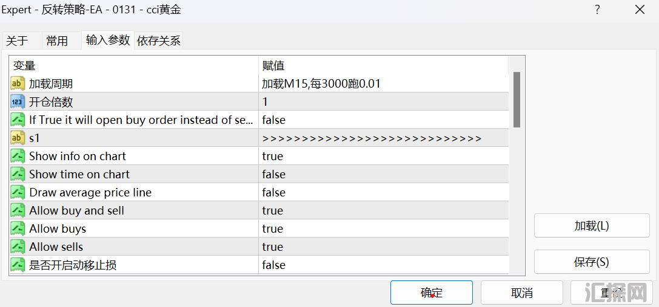Viewport: 659px width, 307px height.
Task: Select the boolean icon for Show info on chart
Action: [x=18, y=156]
